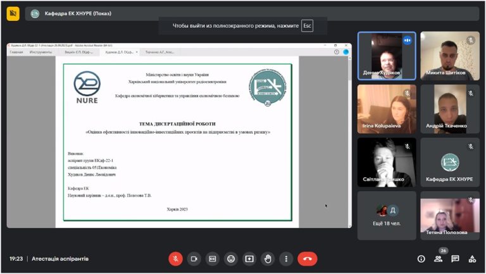486x274 pixels.
Task: Switch to Ткаченко А.Г. document tab
Action: (x=159, y=52)
